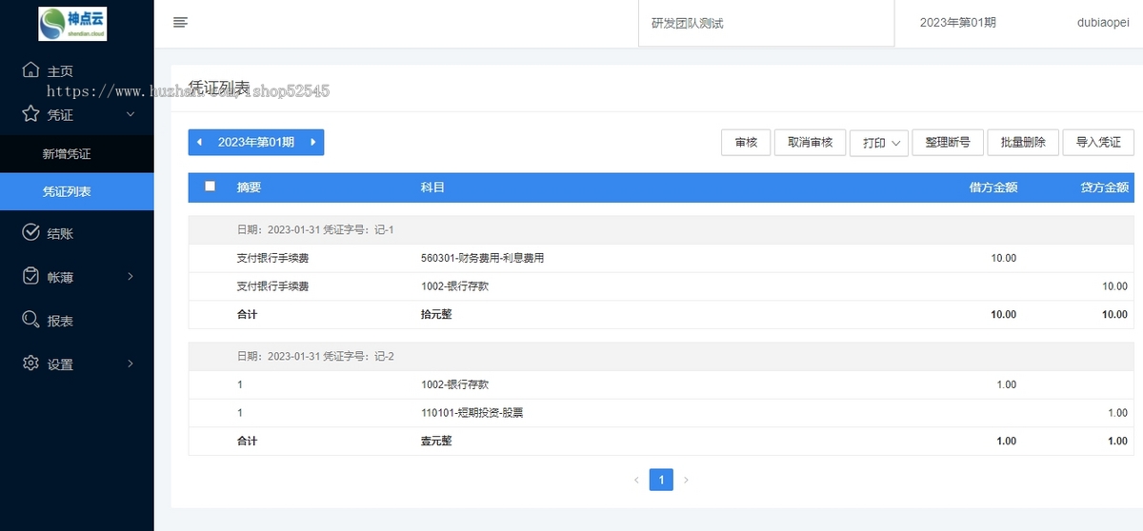
Task: Click the blue 2023年第01期 period label
Action: (x=256, y=142)
